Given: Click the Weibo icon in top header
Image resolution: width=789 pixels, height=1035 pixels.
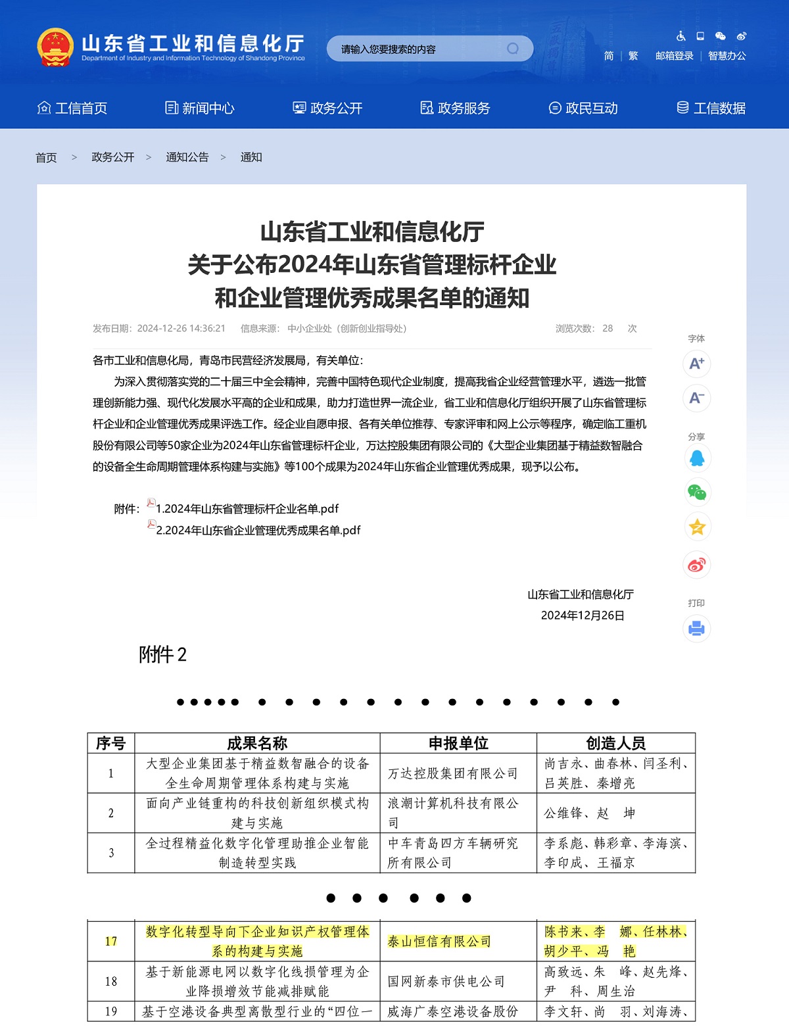Looking at the screenshot, I should pos(742,36).
